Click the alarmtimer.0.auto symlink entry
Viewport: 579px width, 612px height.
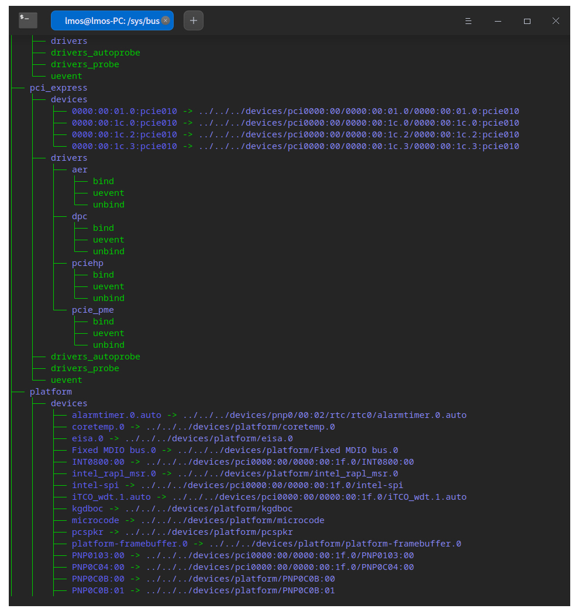116,415
